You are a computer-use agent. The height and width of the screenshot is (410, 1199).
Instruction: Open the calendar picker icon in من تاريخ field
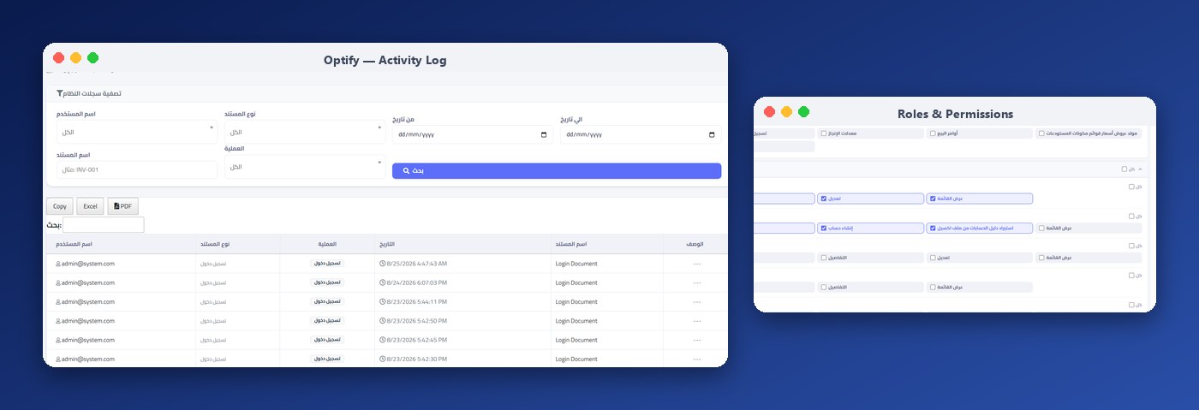(x=544, y=135)
